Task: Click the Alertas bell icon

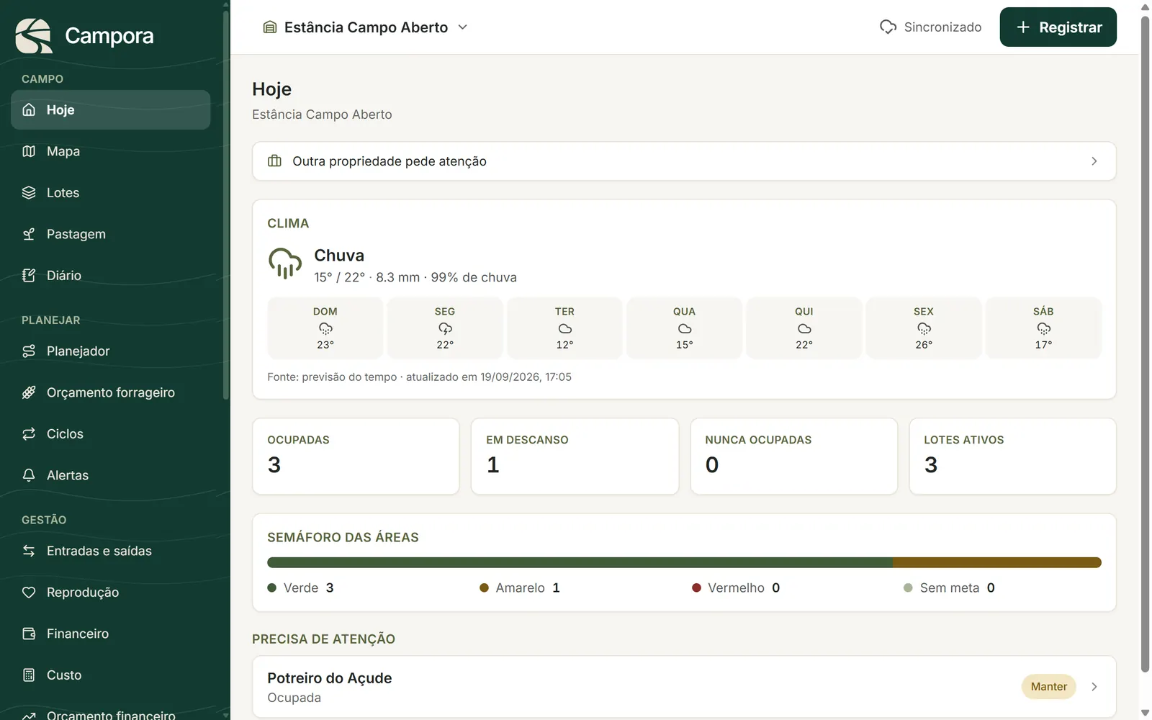Action: (x=29, y=475)
